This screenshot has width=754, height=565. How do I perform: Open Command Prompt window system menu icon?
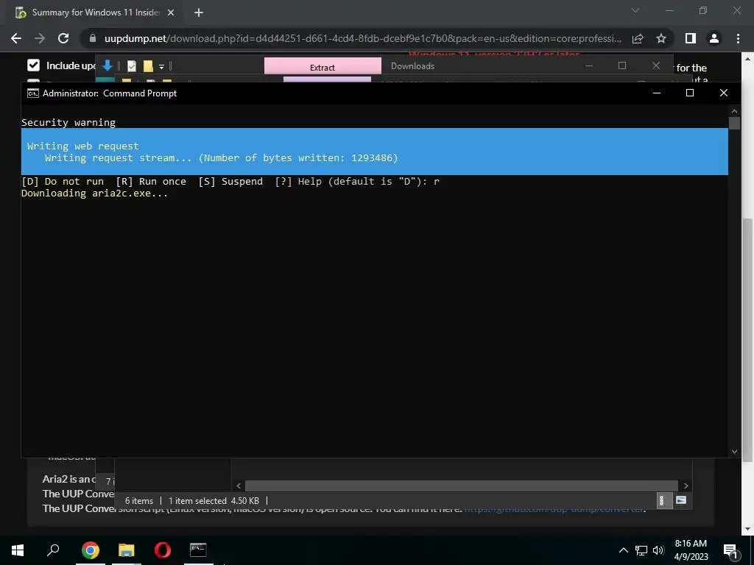click(x=32, y=93)
